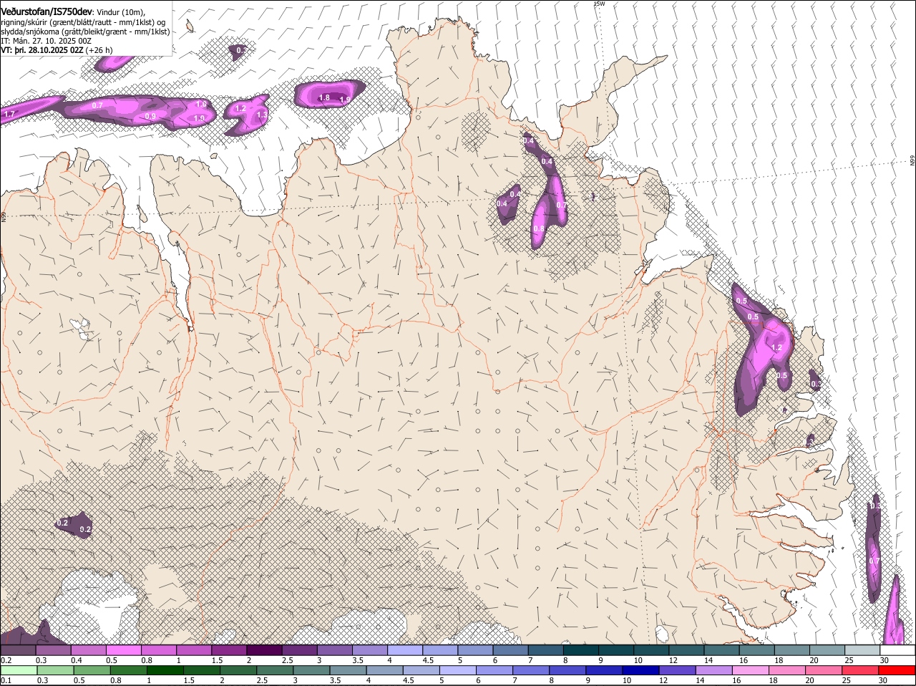Image resolution: width=916 pixels, height=686 pixels.
Task: Select the bottom-row green swatch between 0.5 and 0.8
Action: pyautogui.click(x=92, y=671)
